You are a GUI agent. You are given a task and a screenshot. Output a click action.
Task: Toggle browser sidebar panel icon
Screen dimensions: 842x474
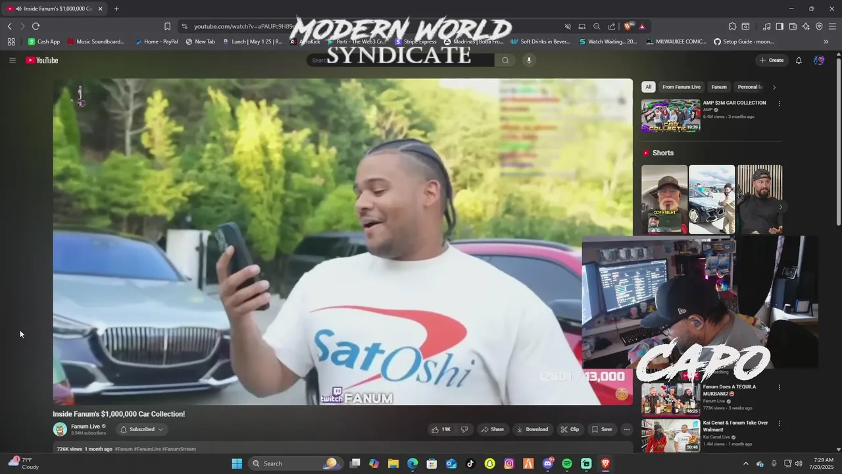[780, 26]
